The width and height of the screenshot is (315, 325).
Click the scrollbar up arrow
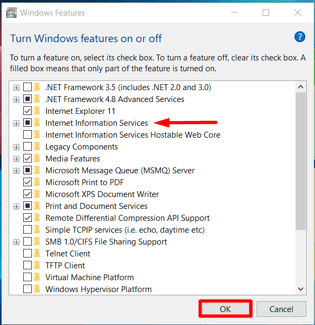[301, 87]
